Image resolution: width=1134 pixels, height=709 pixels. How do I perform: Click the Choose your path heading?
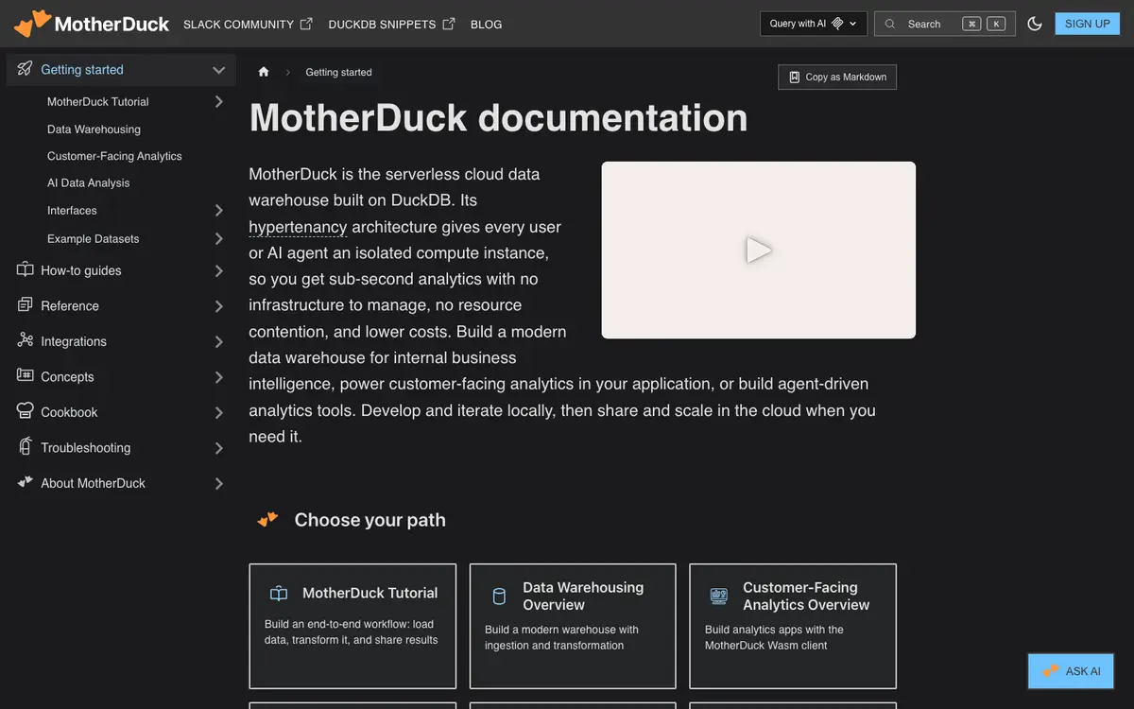coord(369,520)
